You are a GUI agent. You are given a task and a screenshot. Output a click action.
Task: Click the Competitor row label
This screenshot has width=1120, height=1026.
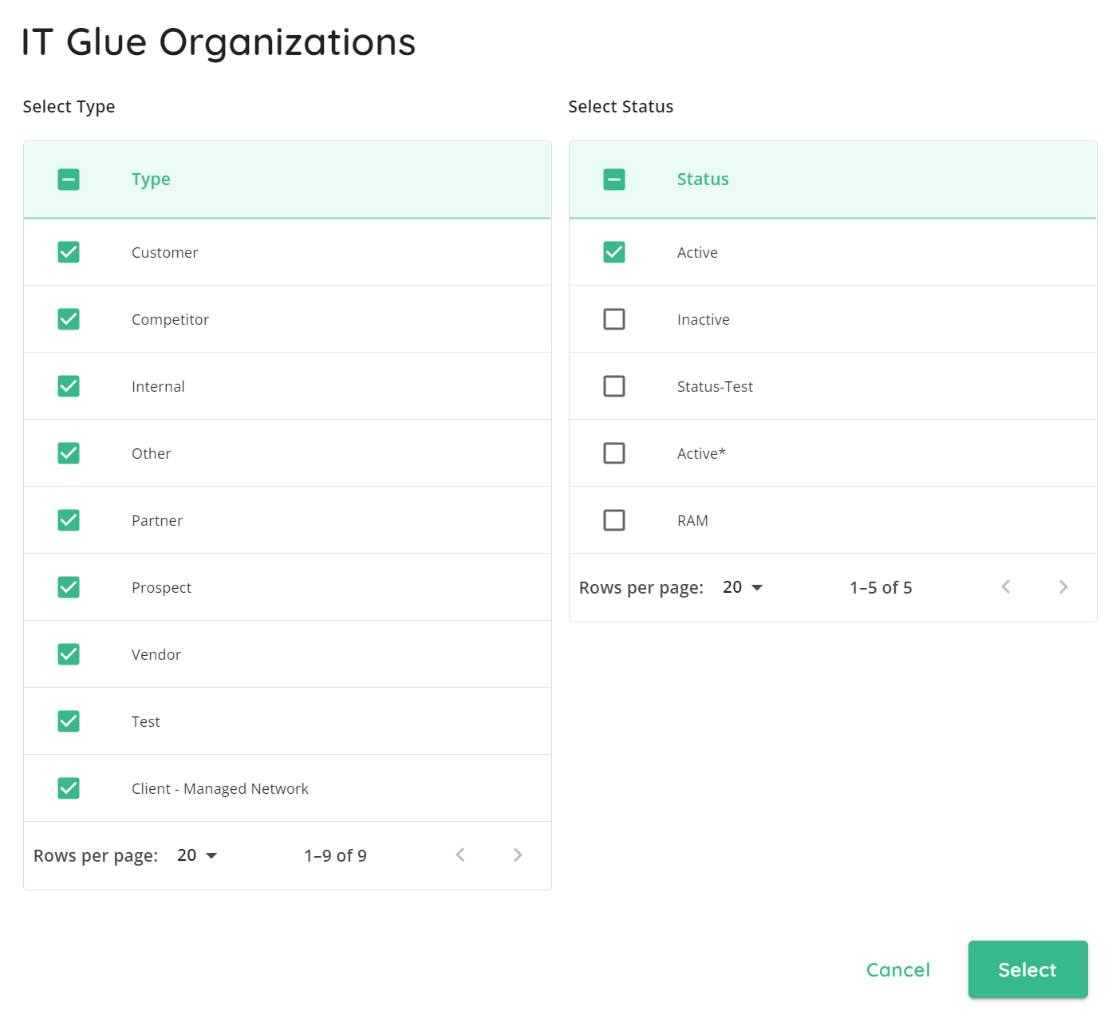[x=170, y=319]
